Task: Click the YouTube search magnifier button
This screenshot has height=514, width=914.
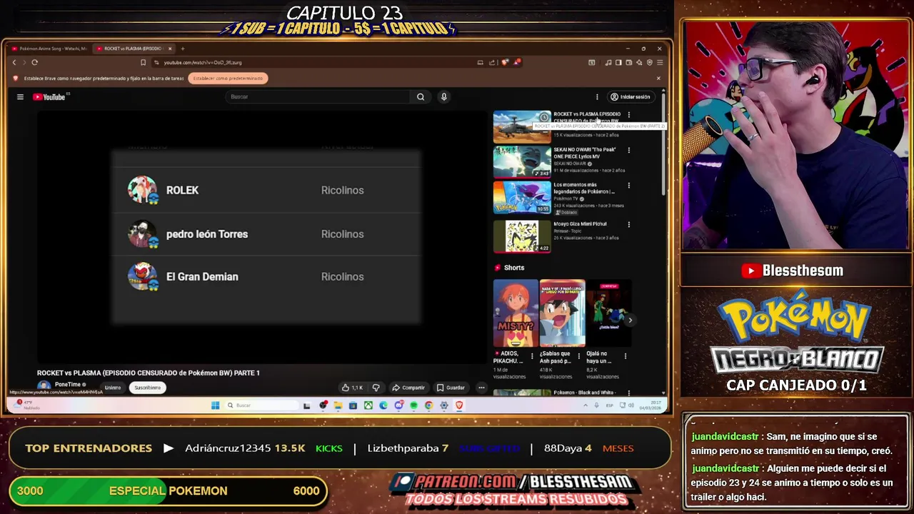Action: click(x=421, y=97)
